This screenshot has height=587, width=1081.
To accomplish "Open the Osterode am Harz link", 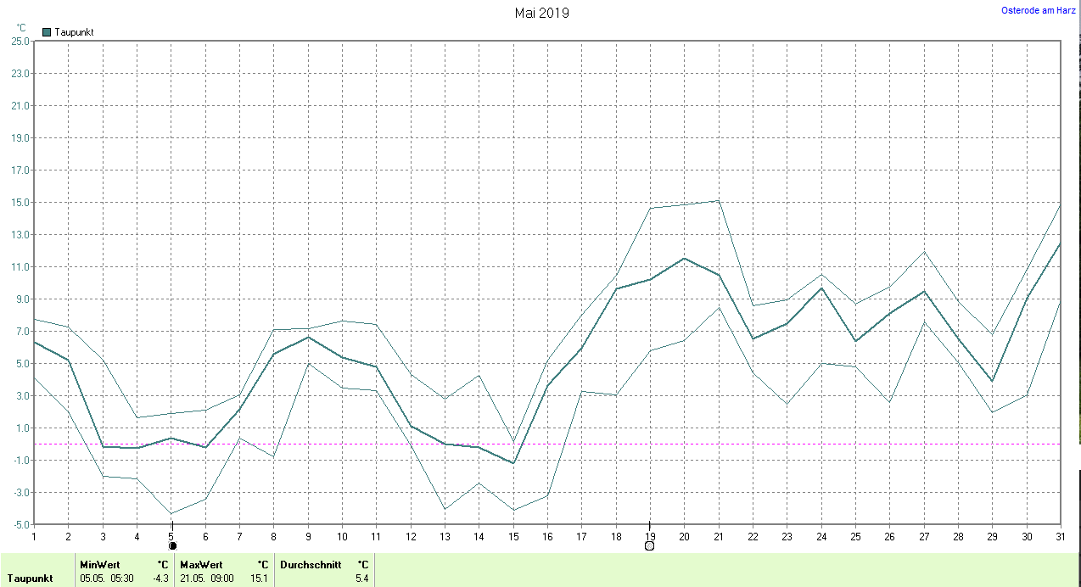I will pos(1039,10).
